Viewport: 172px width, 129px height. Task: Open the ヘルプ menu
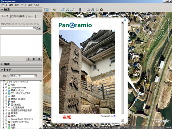click(37, 5)
